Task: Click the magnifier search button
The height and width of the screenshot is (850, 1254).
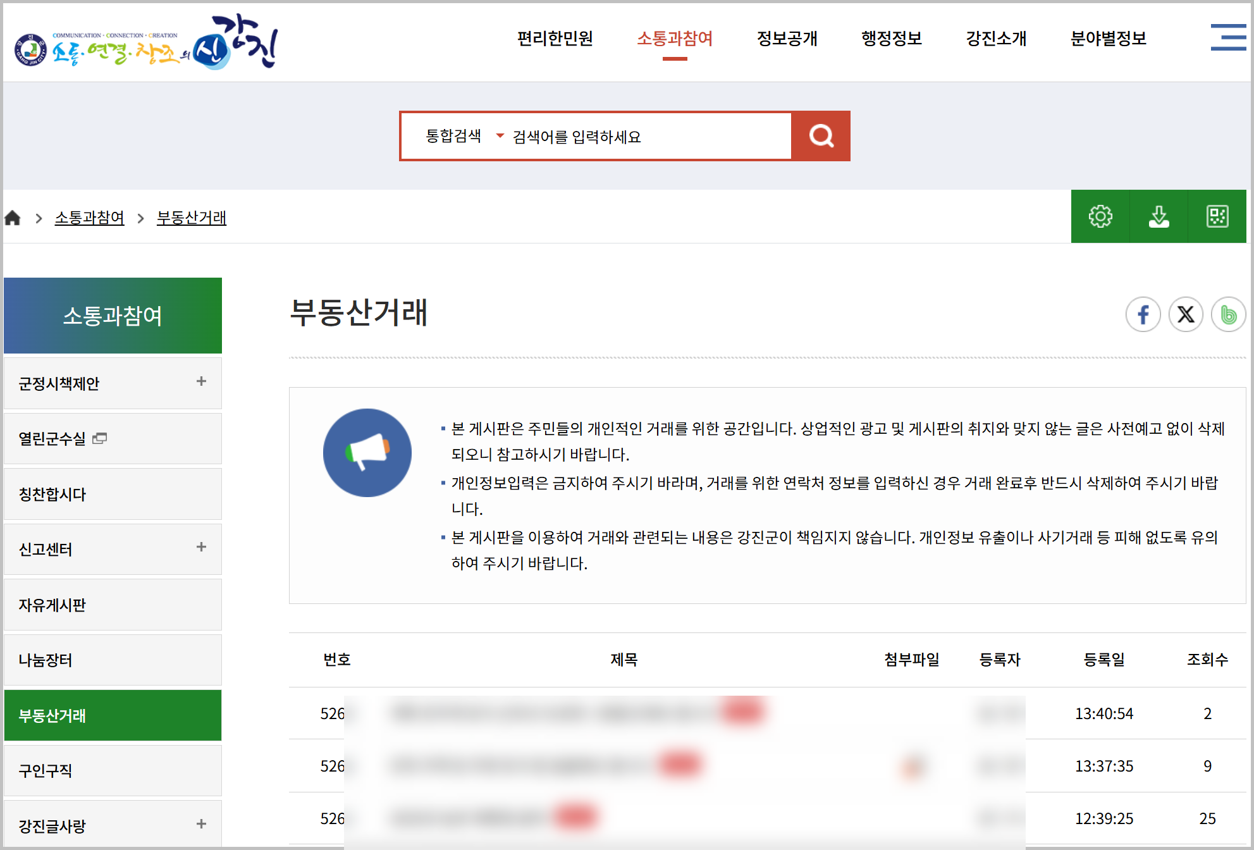Action: 821,136
